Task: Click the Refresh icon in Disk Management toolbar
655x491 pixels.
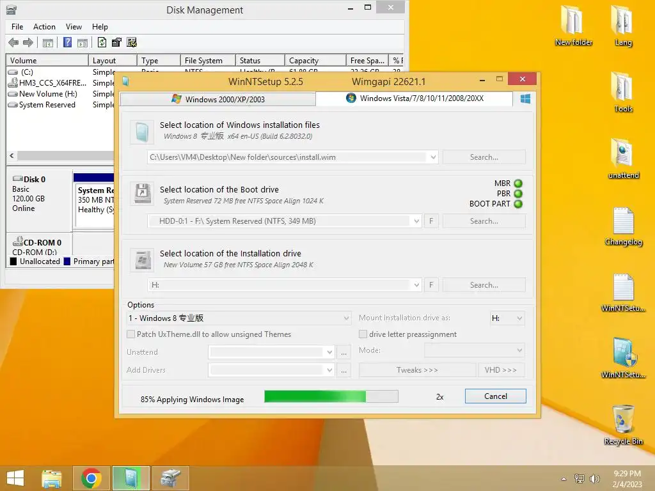Action: 102,42
